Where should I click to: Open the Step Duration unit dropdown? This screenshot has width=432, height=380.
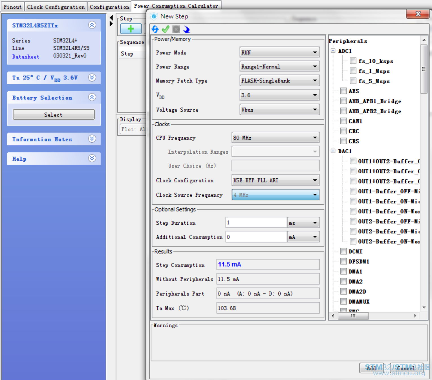click(x=303, y=223)
